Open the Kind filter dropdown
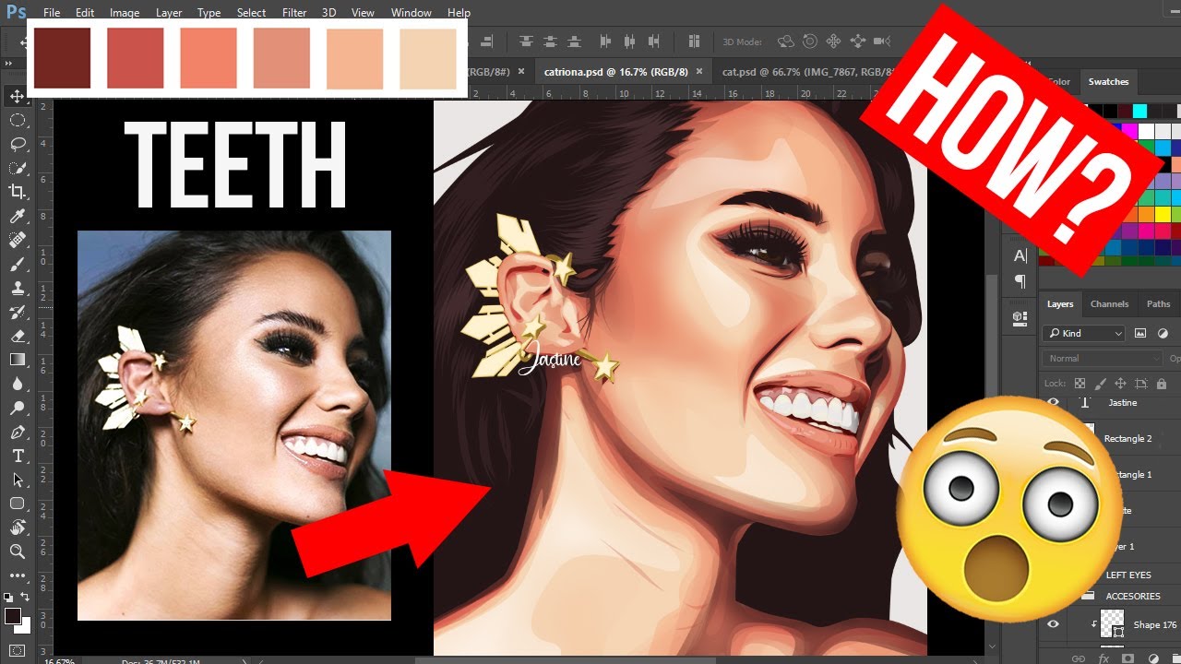This screenshot has height=664, width=1181. (1085, 333)
